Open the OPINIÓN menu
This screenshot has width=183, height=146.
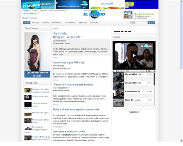[x=45, y=23]
